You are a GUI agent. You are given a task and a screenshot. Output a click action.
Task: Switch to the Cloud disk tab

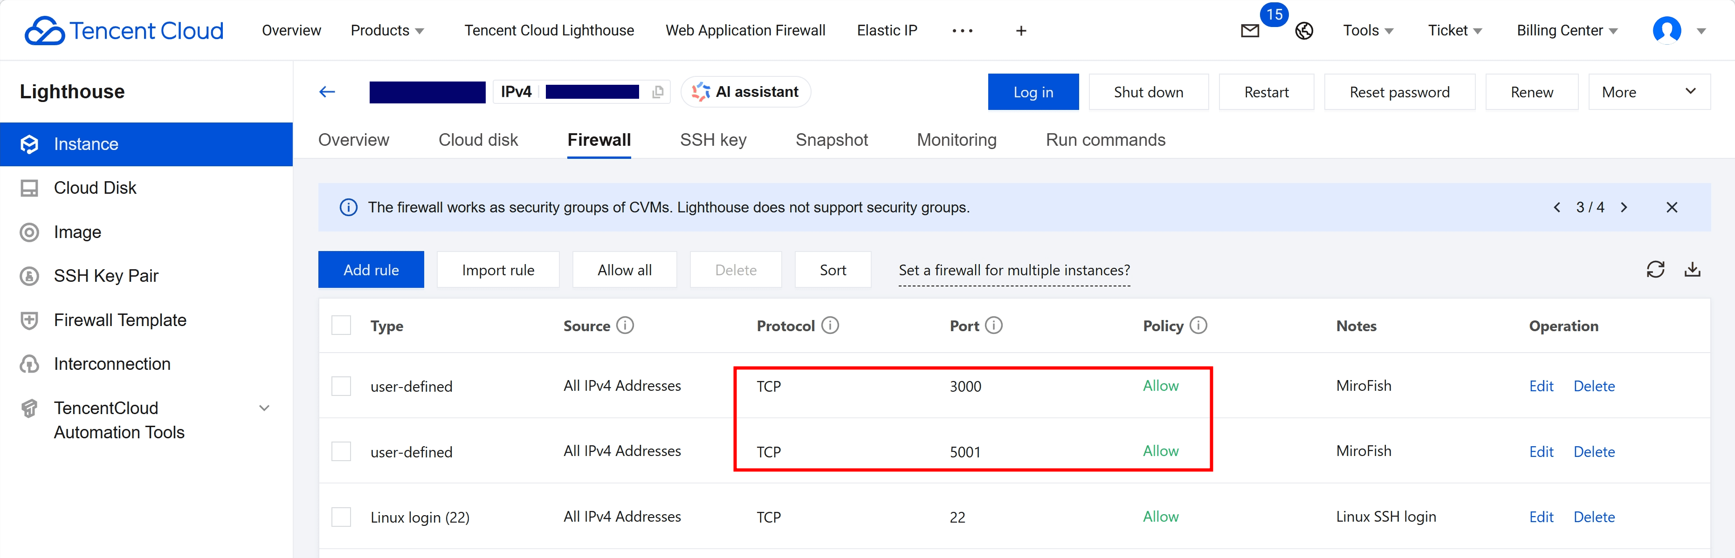478,140
